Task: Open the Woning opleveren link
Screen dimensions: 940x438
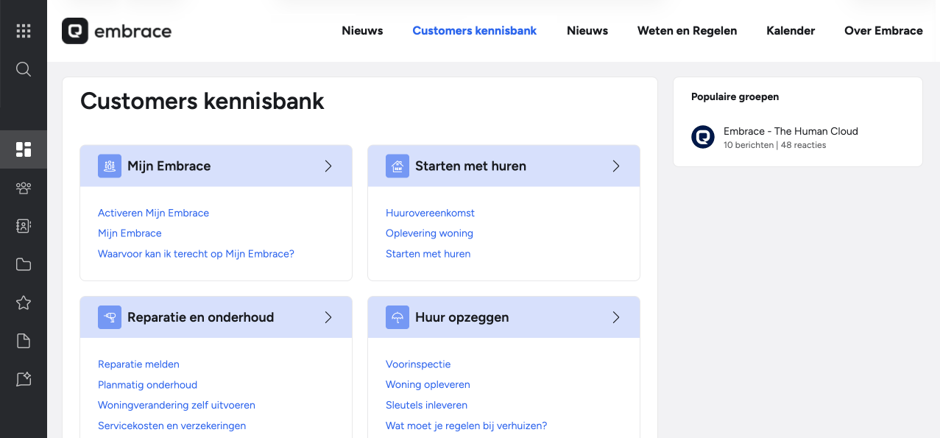Action: 428,385
